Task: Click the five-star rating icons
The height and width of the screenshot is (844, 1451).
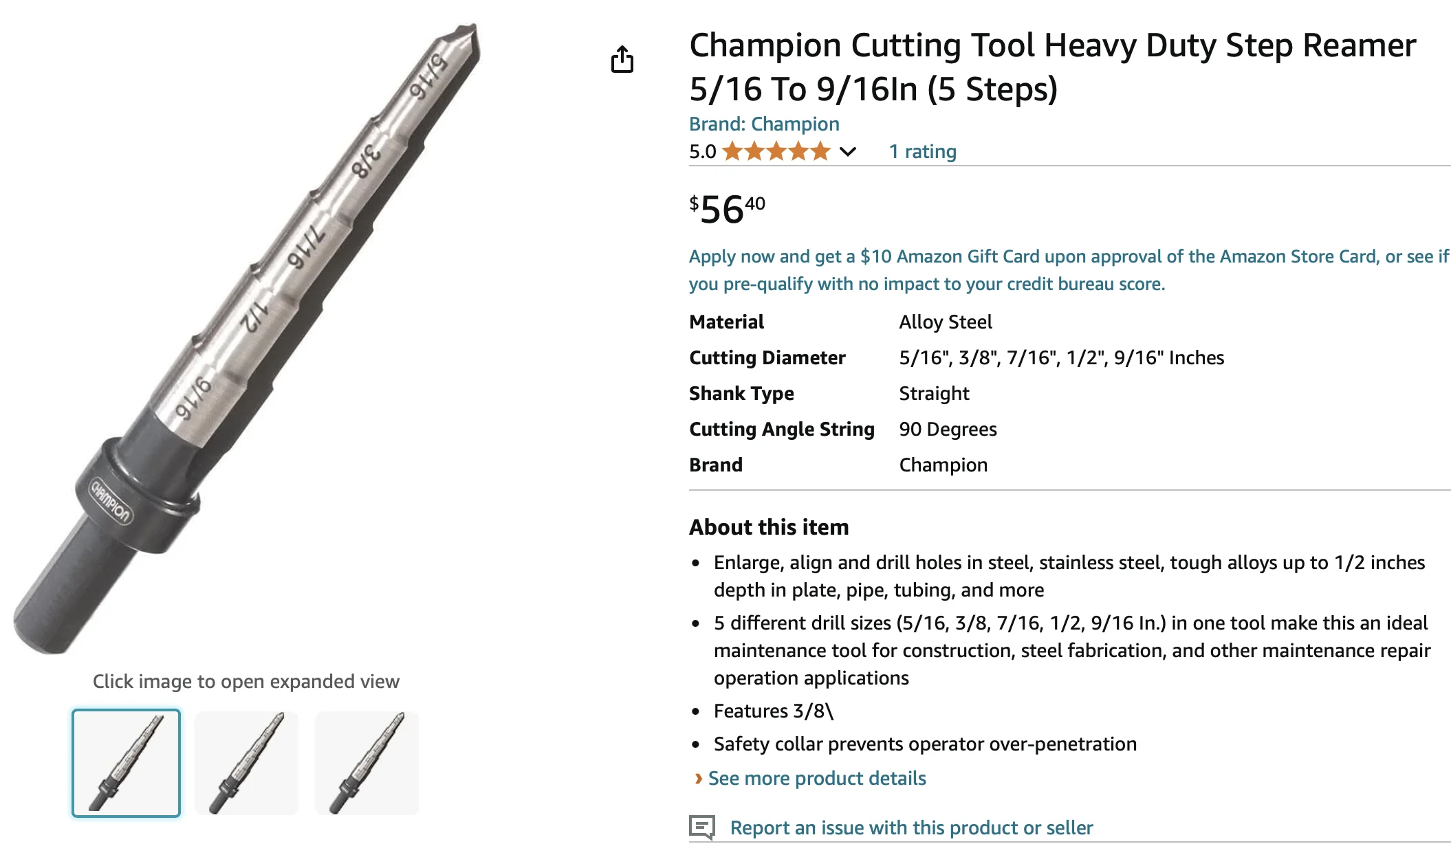Action: [x=776, y=151]
